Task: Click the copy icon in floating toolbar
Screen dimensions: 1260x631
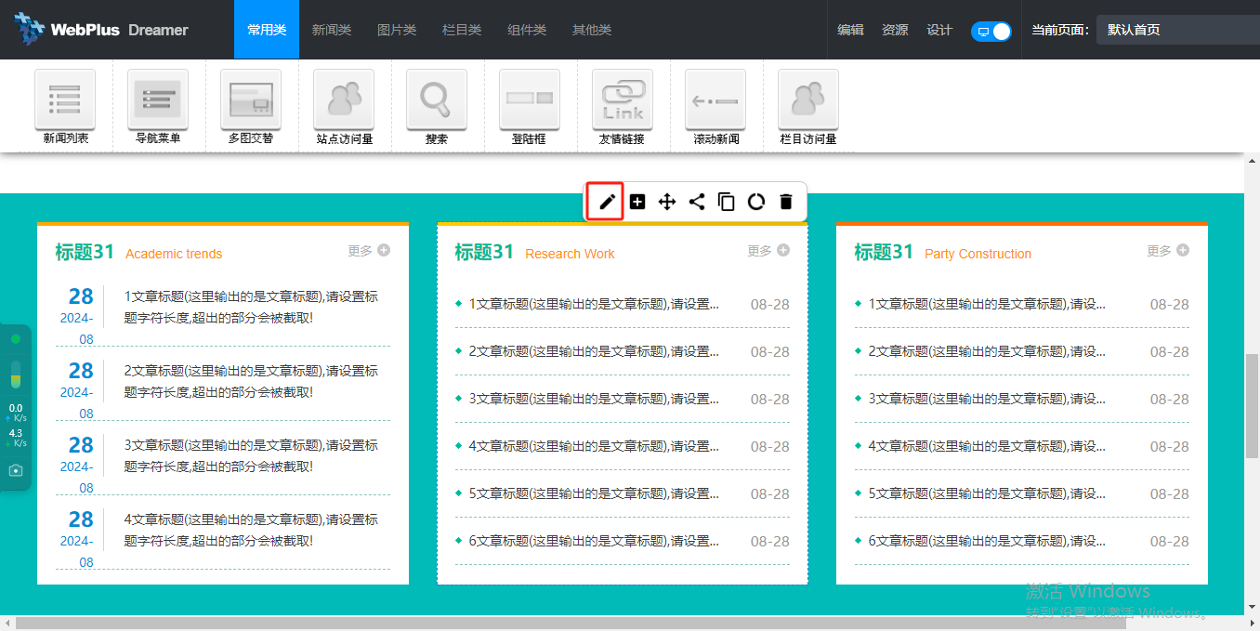Action: [727, 202]
